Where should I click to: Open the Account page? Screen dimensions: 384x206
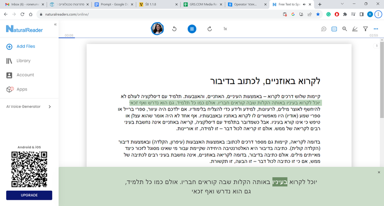pyautogui.click(x=25, y=75)
